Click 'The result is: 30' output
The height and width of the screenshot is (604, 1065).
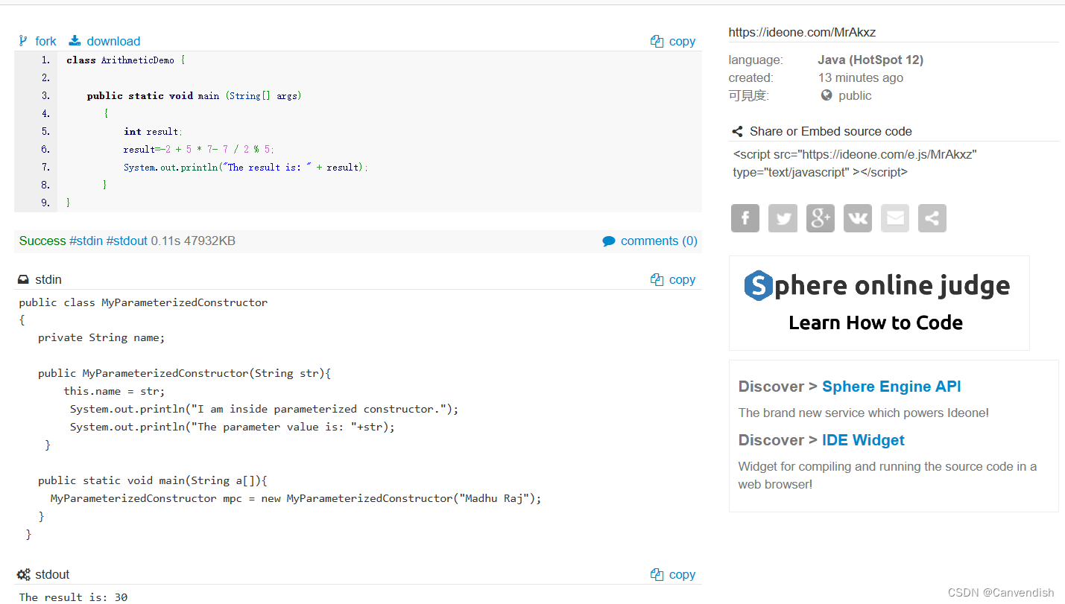point(73,597)
